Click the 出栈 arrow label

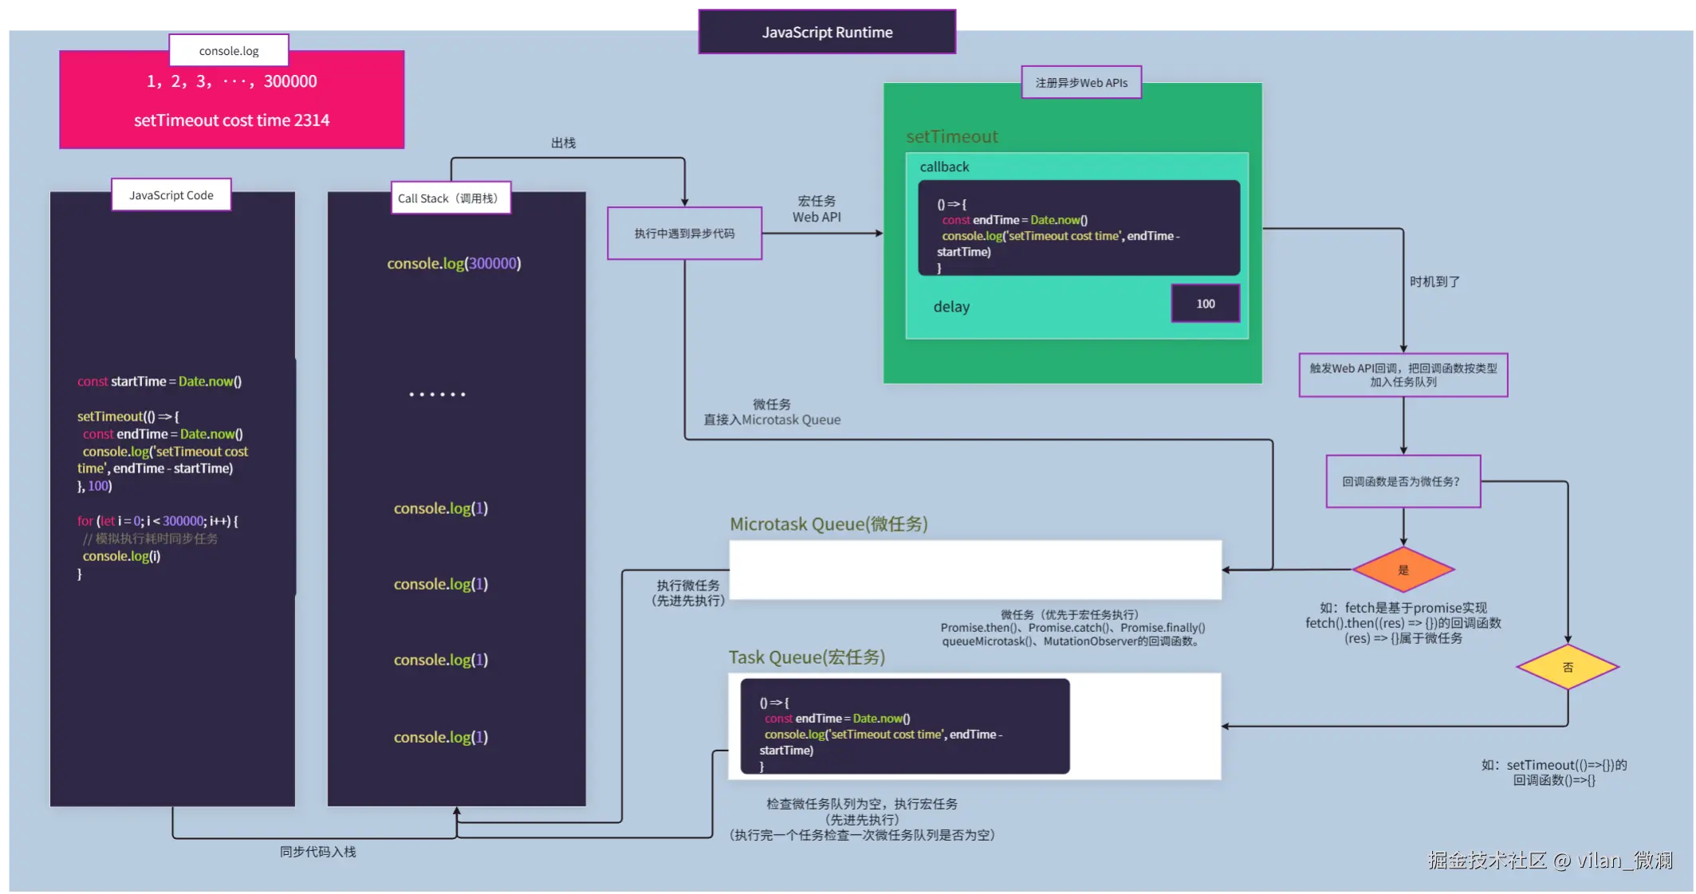click(x=563, y=143)
